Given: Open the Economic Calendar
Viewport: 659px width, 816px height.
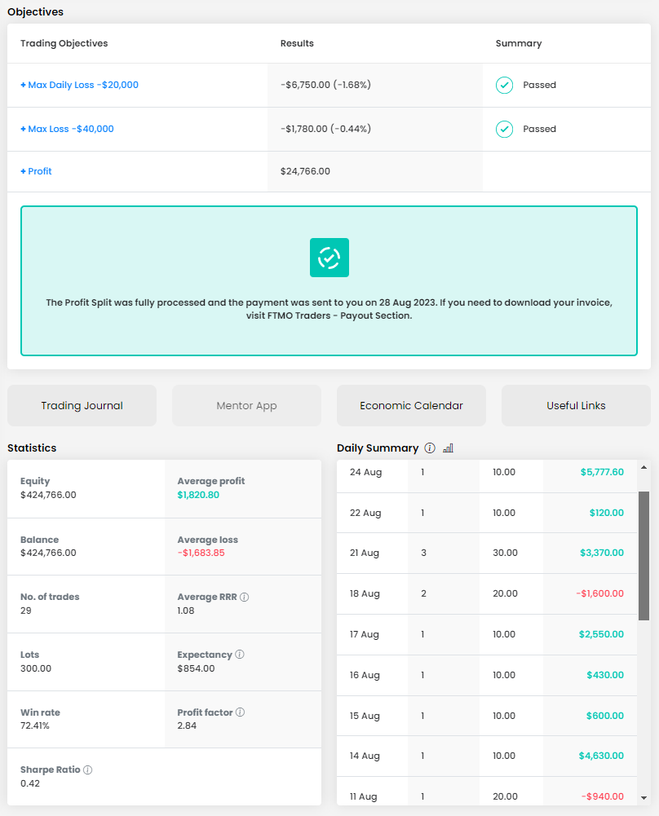Looking at the screenshot, I should tap(411, 405).
